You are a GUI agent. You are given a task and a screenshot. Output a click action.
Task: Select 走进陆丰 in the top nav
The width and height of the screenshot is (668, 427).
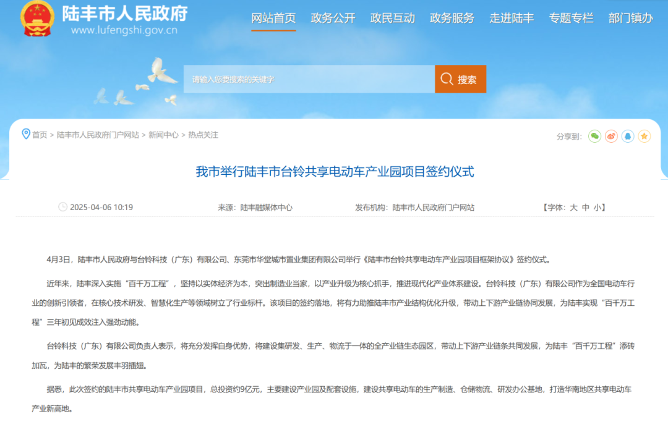[512, 19]
